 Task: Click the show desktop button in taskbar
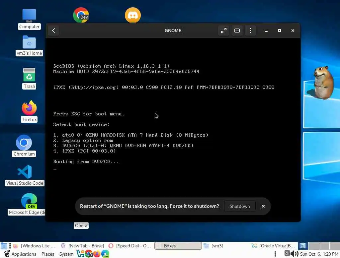pos(4,246)
